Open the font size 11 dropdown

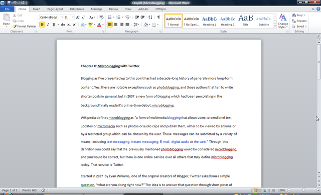(x=73, y=18)
